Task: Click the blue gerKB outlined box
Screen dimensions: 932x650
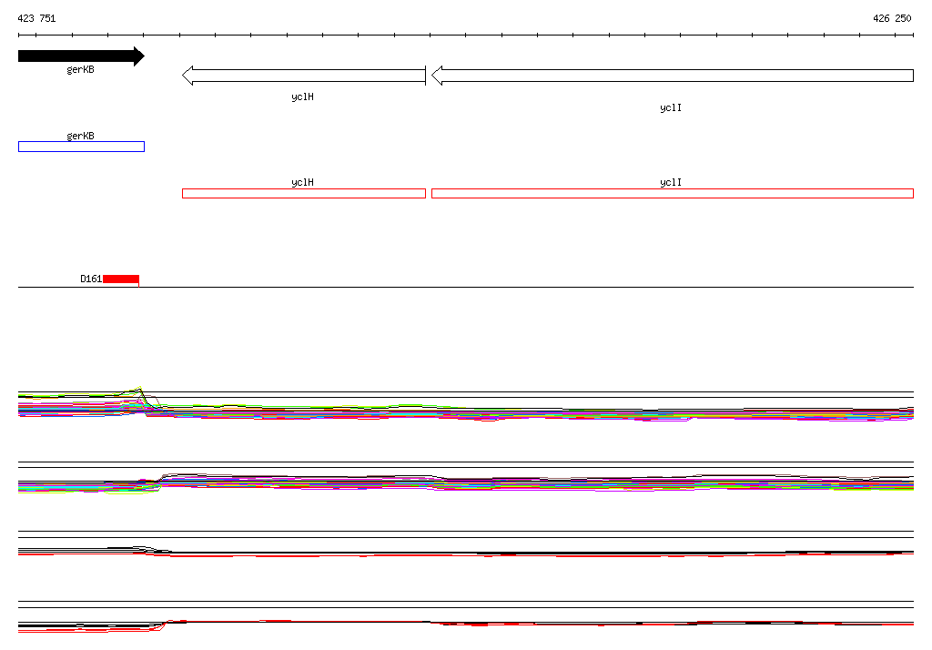Action: pos(81,147)
